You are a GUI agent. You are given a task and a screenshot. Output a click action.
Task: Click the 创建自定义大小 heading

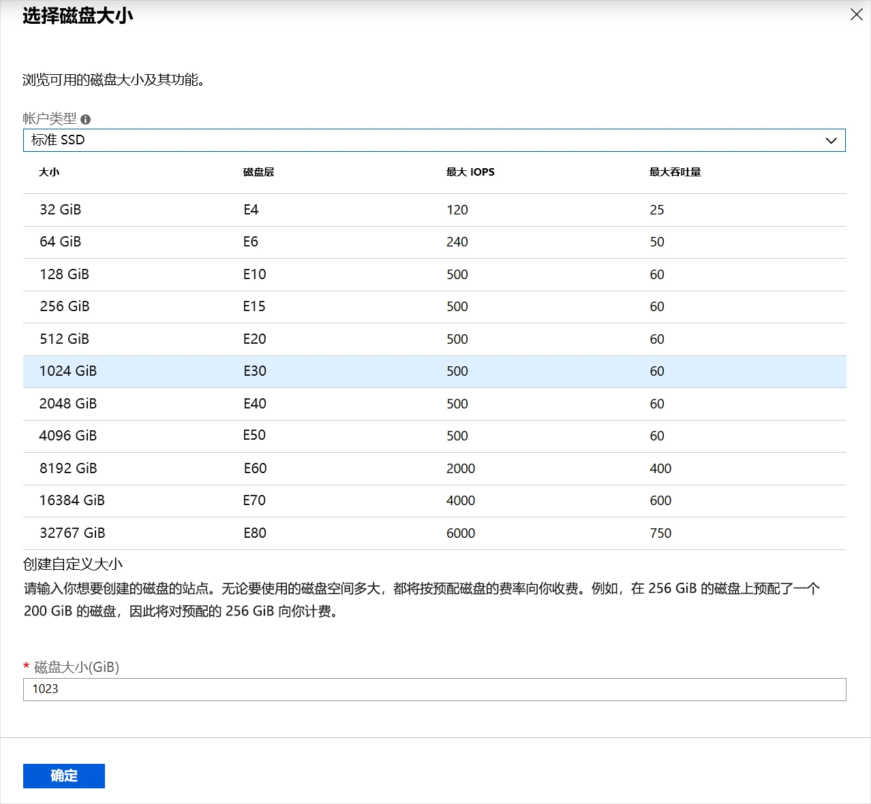tap(73, 564)
